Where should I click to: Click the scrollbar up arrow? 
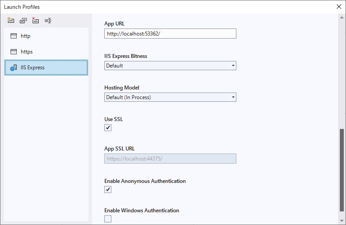tap(342, 17)
